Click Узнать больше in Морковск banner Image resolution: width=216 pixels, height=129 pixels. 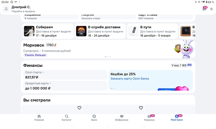pos(35,55)
